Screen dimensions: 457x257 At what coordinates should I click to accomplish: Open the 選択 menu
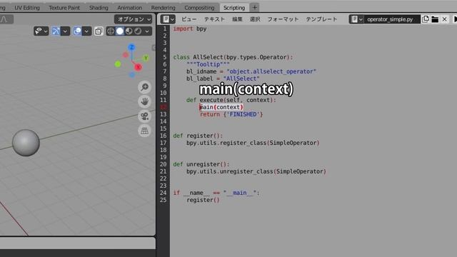[x=255, y=19]
